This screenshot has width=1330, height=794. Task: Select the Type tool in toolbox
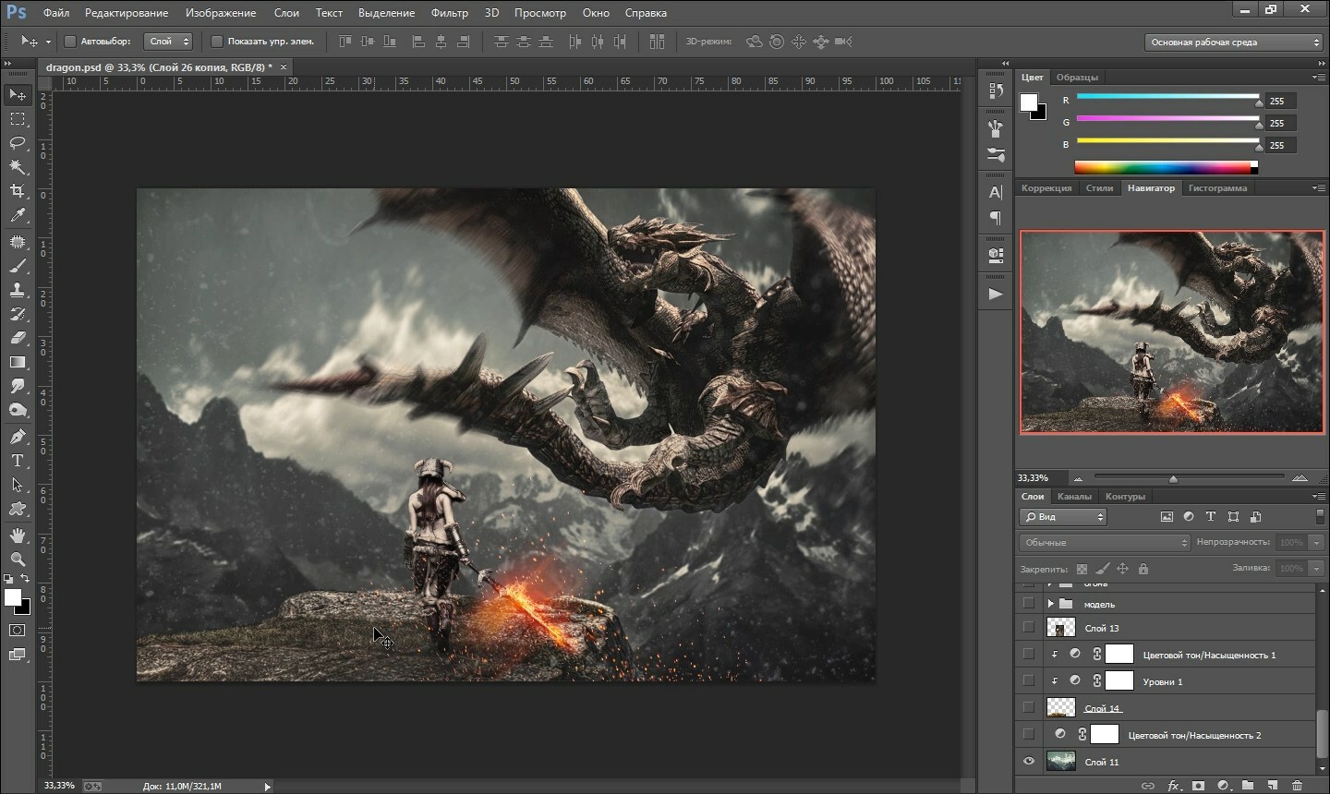tap(18, 461)
